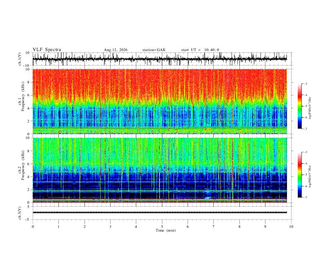Click the ch.2 spectrogram green upper band
This screenshot has height=254, width=328.
[159, 151]
